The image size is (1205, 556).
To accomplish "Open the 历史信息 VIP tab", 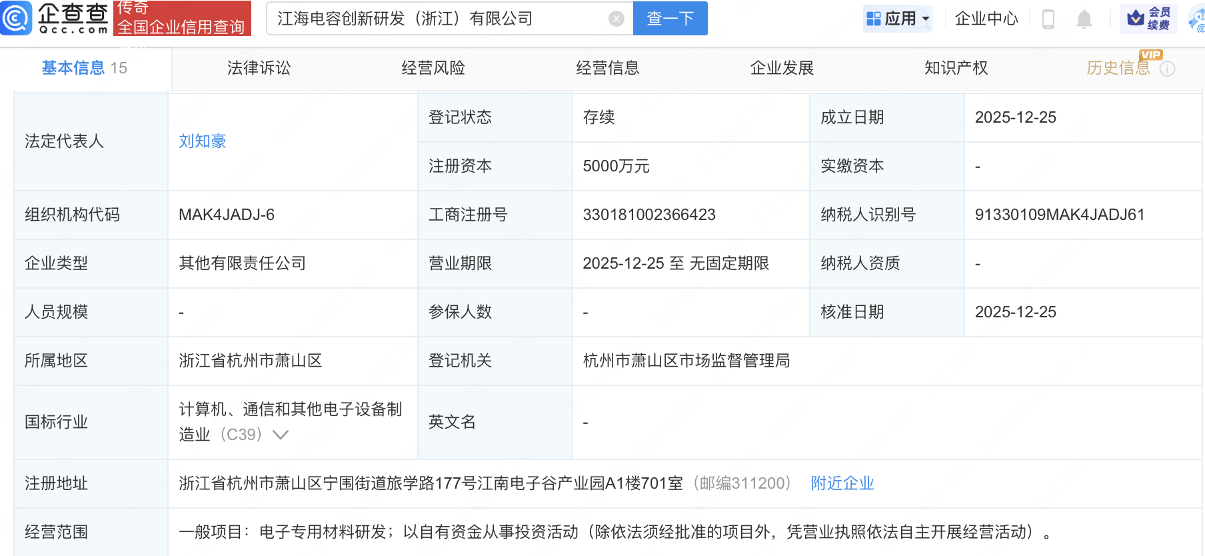I will click(x=1118, y=68).
